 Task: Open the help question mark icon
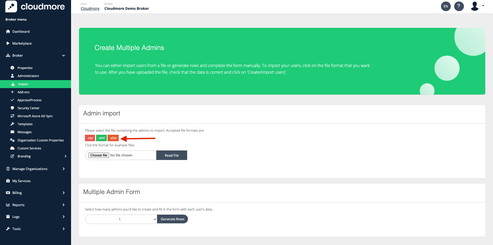point(459,6)
